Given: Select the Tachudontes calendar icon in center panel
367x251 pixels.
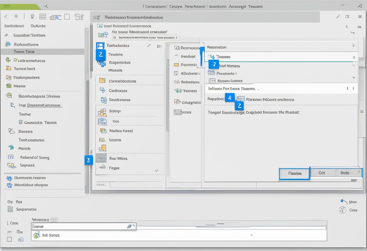Looking at the screenshot, I should click(x=100, y=46).
